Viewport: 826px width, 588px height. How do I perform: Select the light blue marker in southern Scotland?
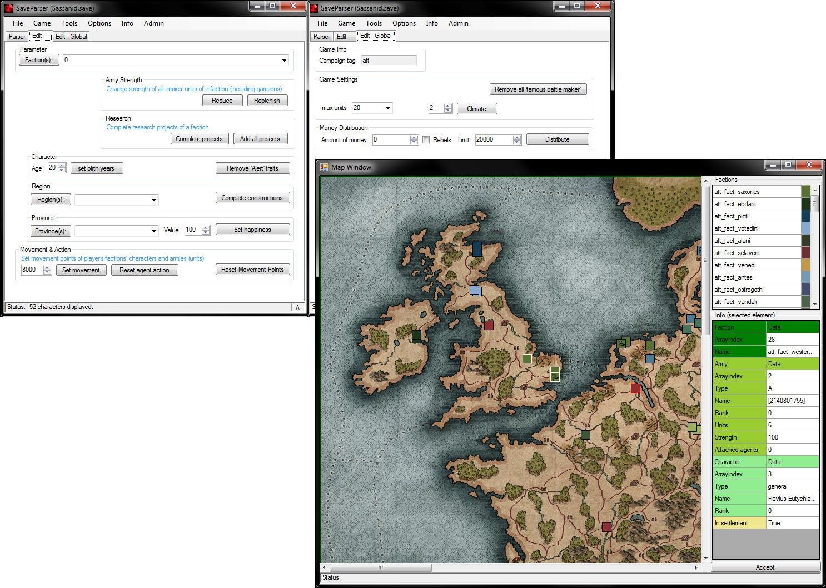click(x=475, y=290)
